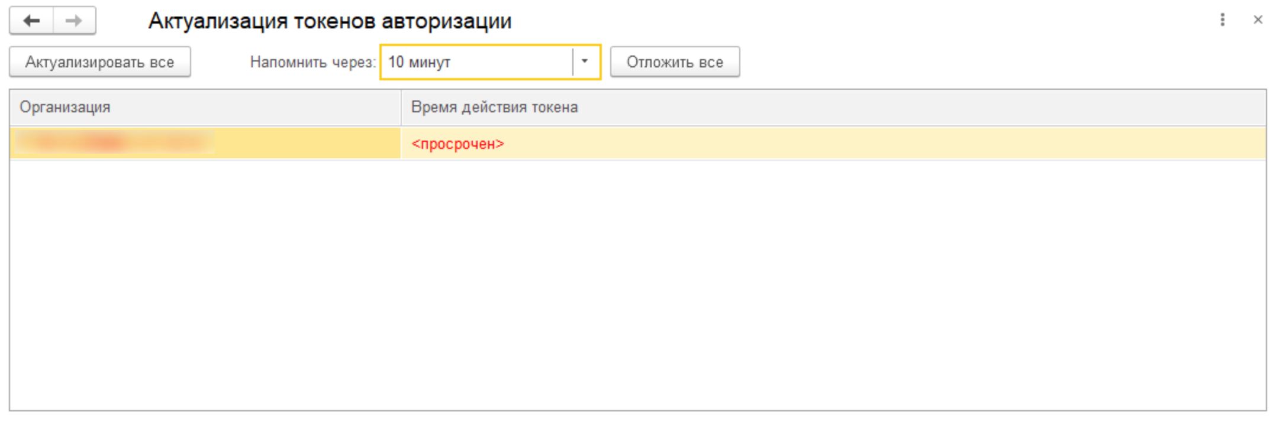Select the <просрочен> token status cell
Screen dimensions: 1286x422
[833, 144]
